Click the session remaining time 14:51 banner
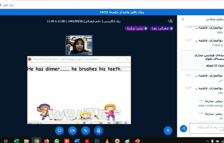This screenshot has height=143, width=224. (x=122, y=12)
